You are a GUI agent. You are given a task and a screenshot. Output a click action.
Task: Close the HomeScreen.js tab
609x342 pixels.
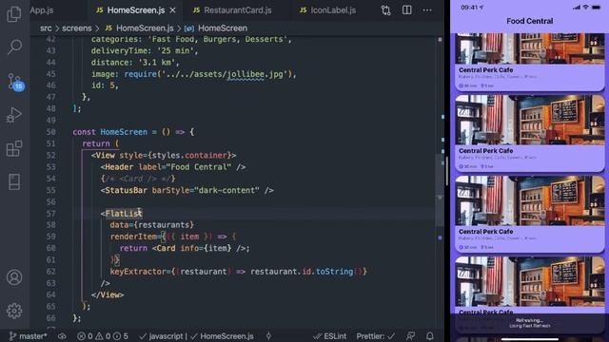pyautogui.click(x=173, y=10)
